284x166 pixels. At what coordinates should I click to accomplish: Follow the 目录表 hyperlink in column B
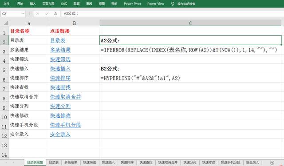58,40
